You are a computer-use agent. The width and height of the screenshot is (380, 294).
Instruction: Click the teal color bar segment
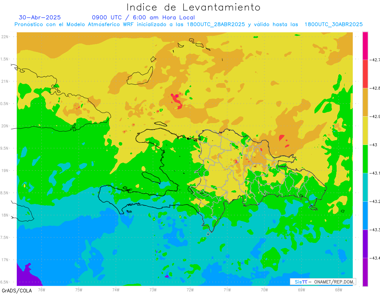(x=365, y=187)
